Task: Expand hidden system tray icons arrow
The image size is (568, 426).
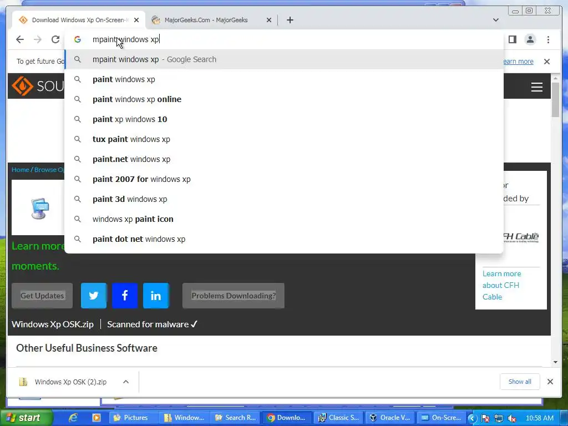Action: click(x=472, y=418)
